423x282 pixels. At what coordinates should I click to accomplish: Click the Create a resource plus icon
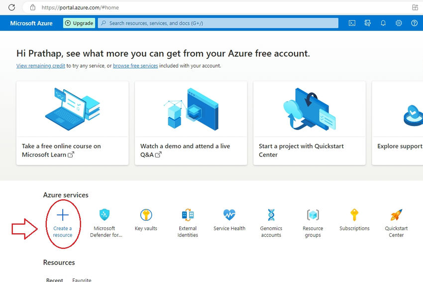point(63,215)
